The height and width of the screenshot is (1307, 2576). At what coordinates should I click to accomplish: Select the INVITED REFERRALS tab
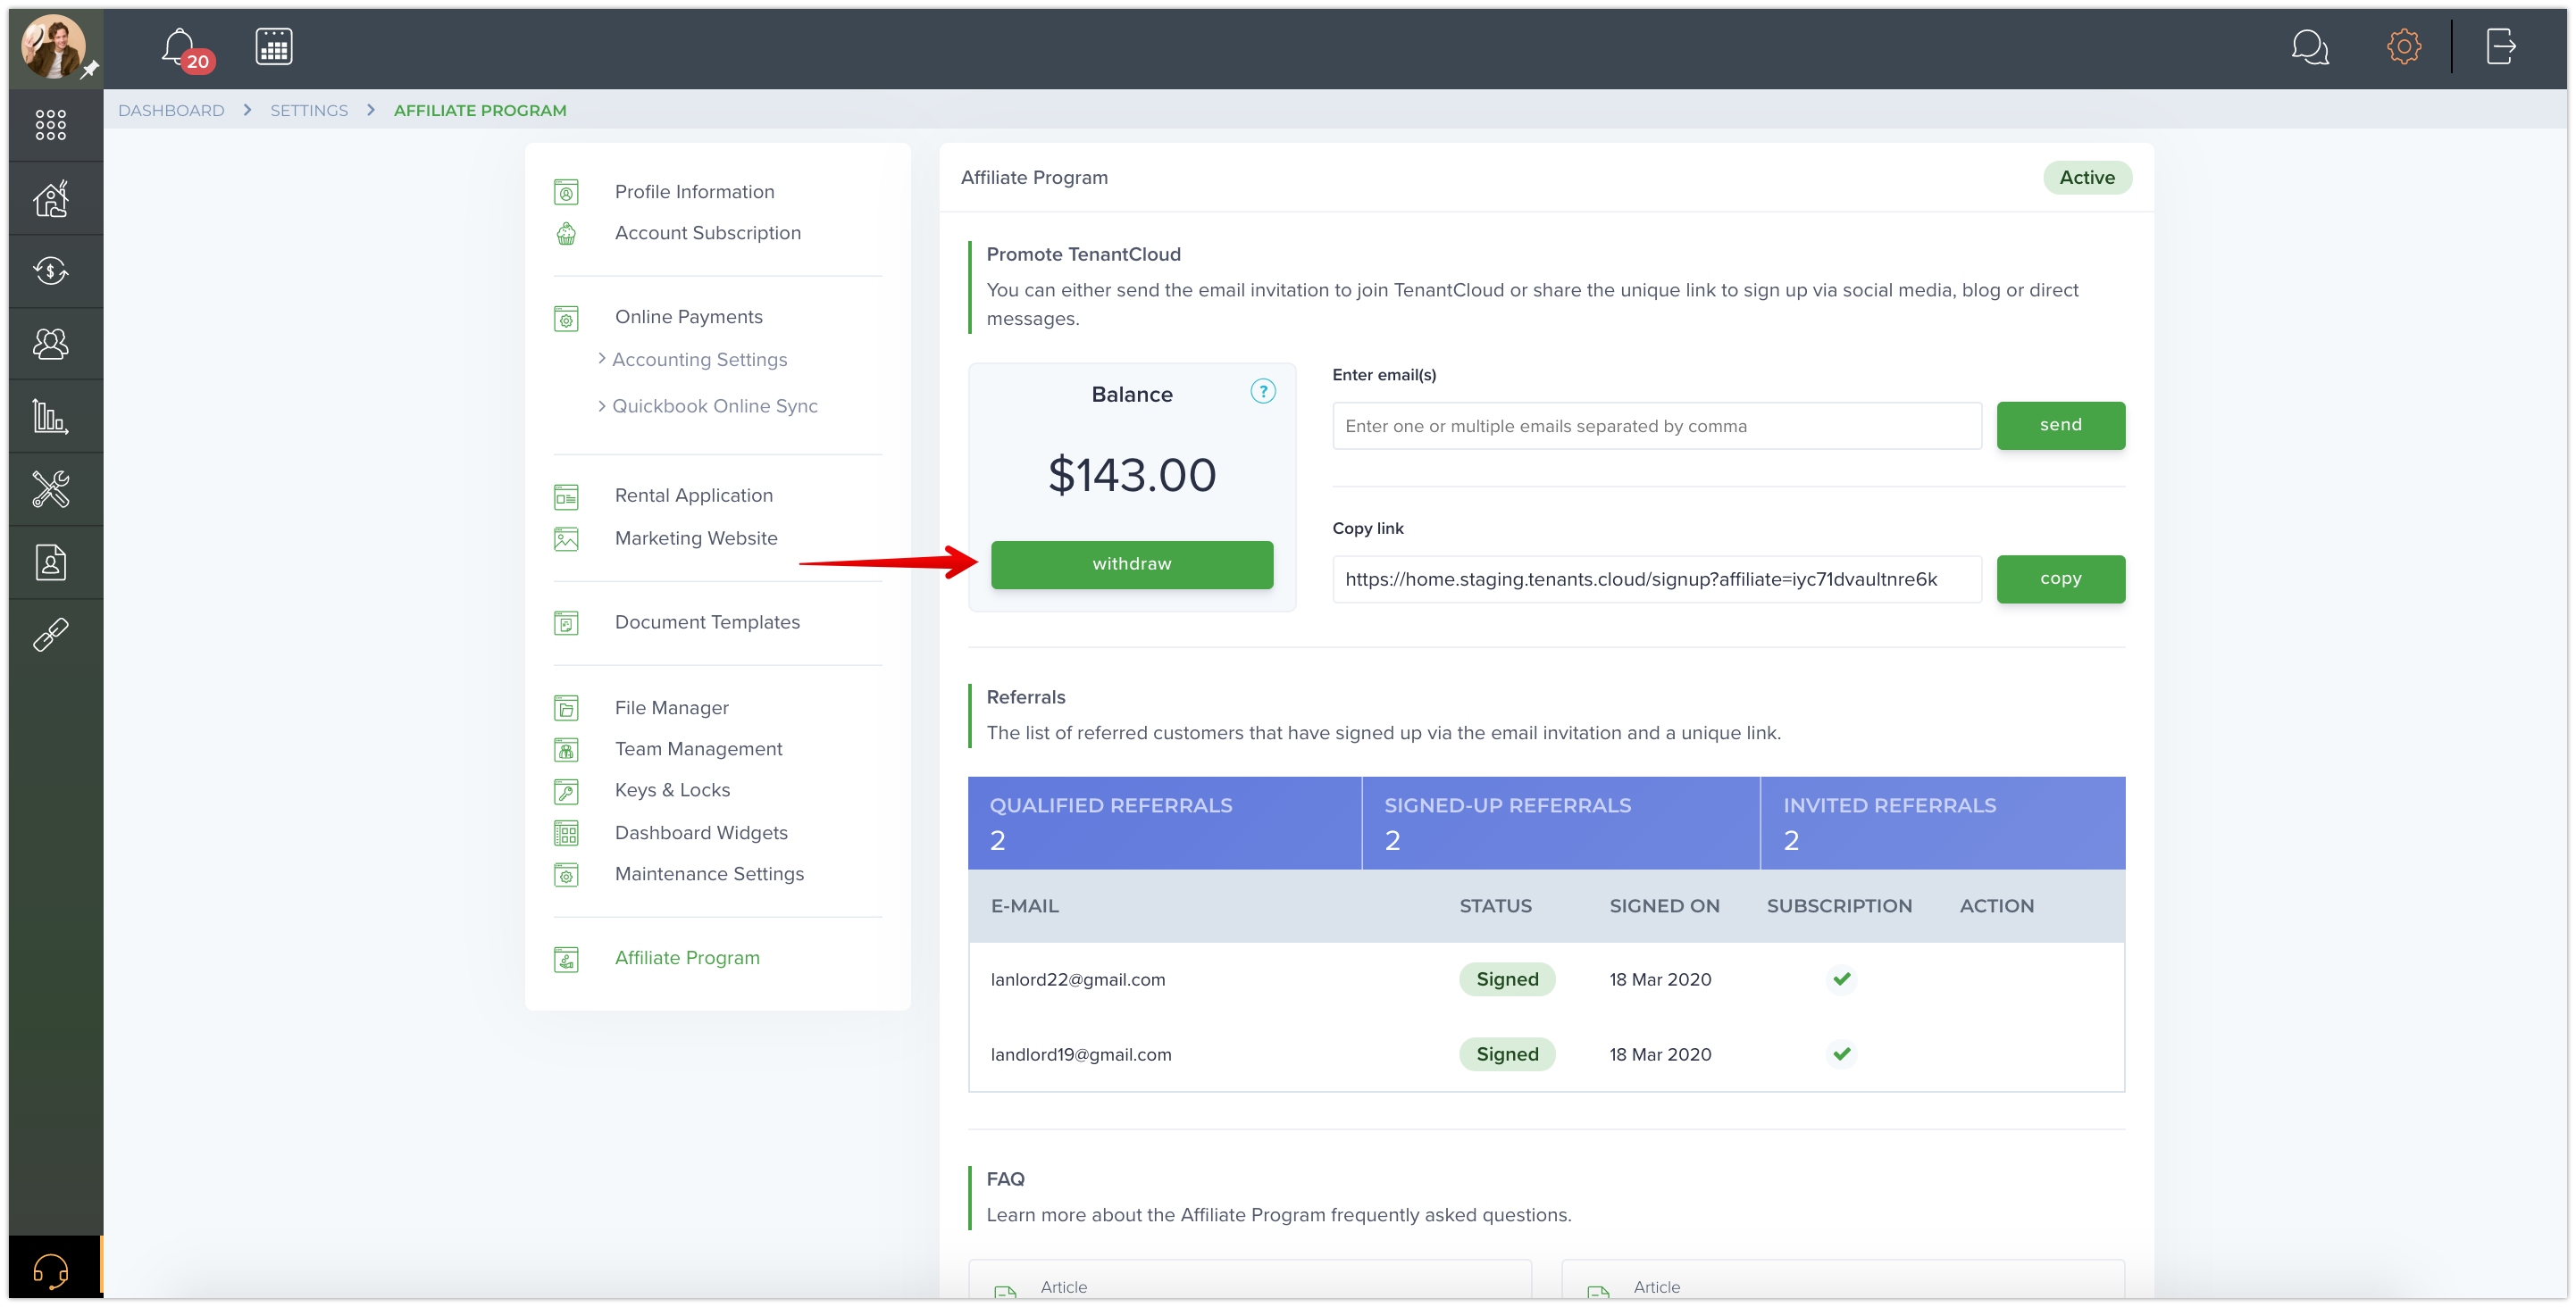click(1943, 822)
